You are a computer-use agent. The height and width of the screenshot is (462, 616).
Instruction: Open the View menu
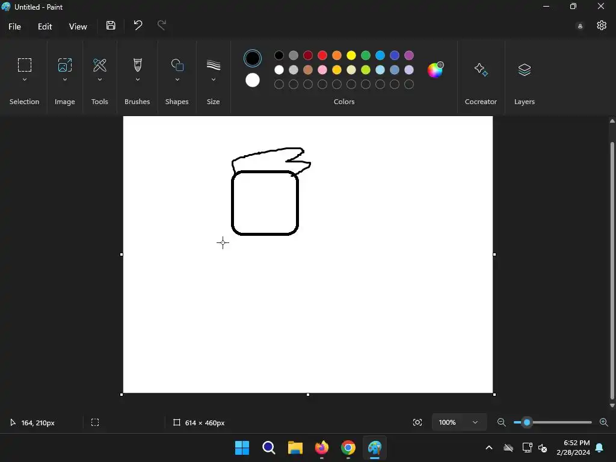point(78,26)
